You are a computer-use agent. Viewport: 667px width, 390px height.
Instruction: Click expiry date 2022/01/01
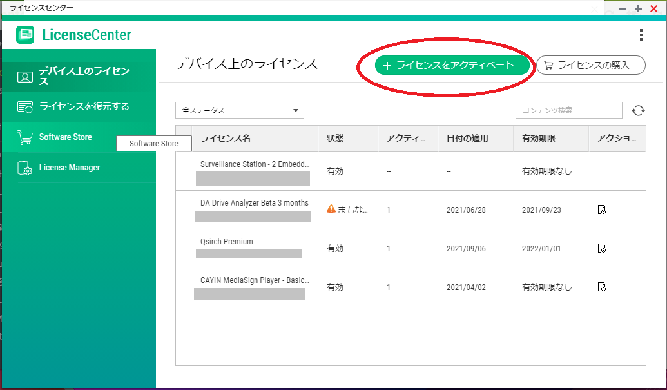pos(541,249)
